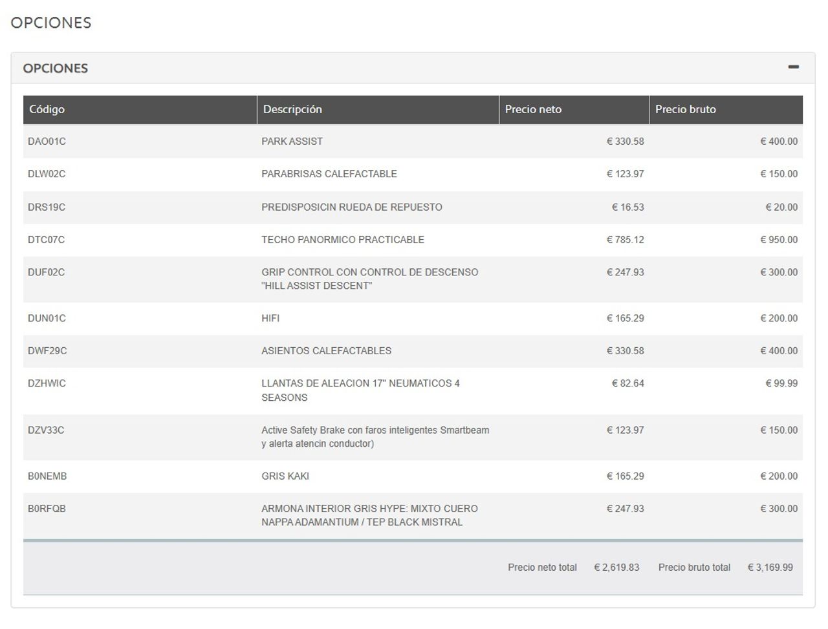Collapse the OPCIONES panel with minus icon
The height and width of the screenshot is (629, 828).
(x=793, y=67)
